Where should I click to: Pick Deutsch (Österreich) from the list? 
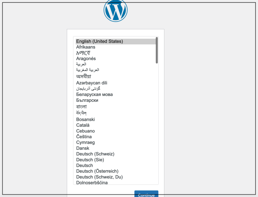(116, 171)
